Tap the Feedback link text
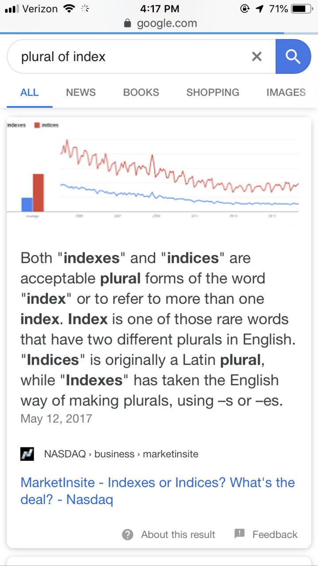The height and width of the screenshot is (566, 318). coord(275,535)
